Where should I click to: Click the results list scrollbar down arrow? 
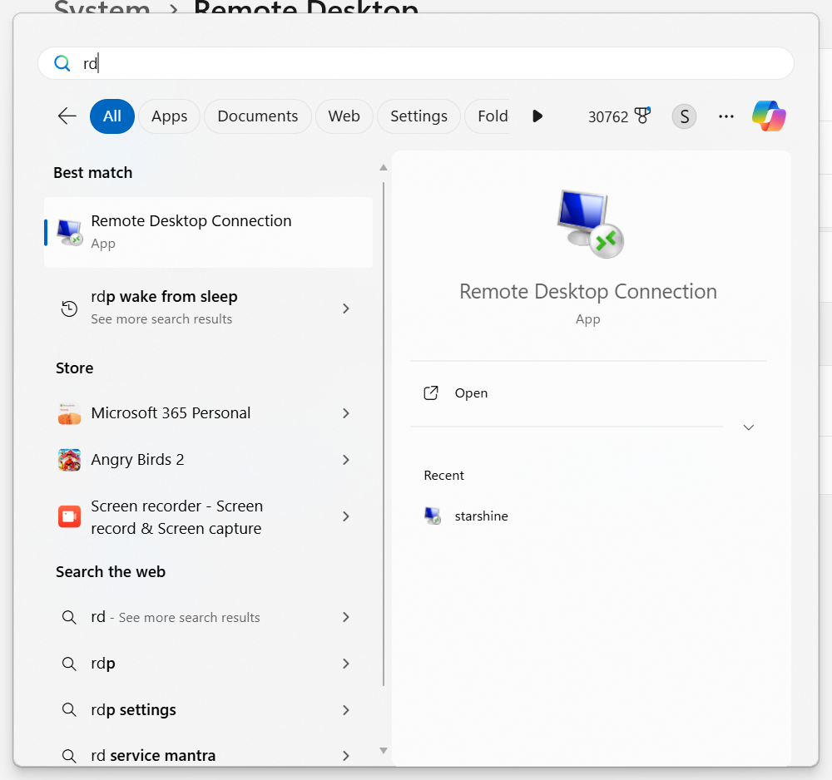point(384,750)
